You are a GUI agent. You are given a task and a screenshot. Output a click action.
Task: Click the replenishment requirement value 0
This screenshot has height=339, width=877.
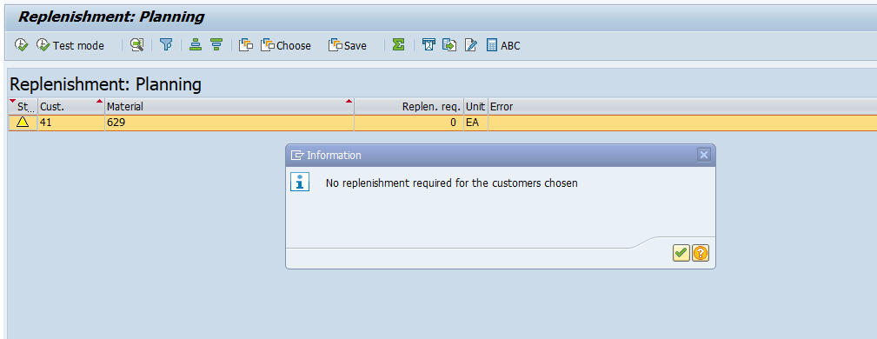click(x=409, y=123)
